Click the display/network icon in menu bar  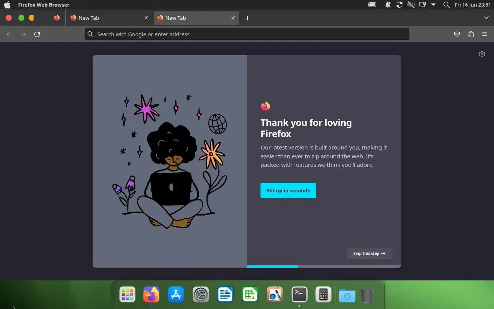click(423, 5)
